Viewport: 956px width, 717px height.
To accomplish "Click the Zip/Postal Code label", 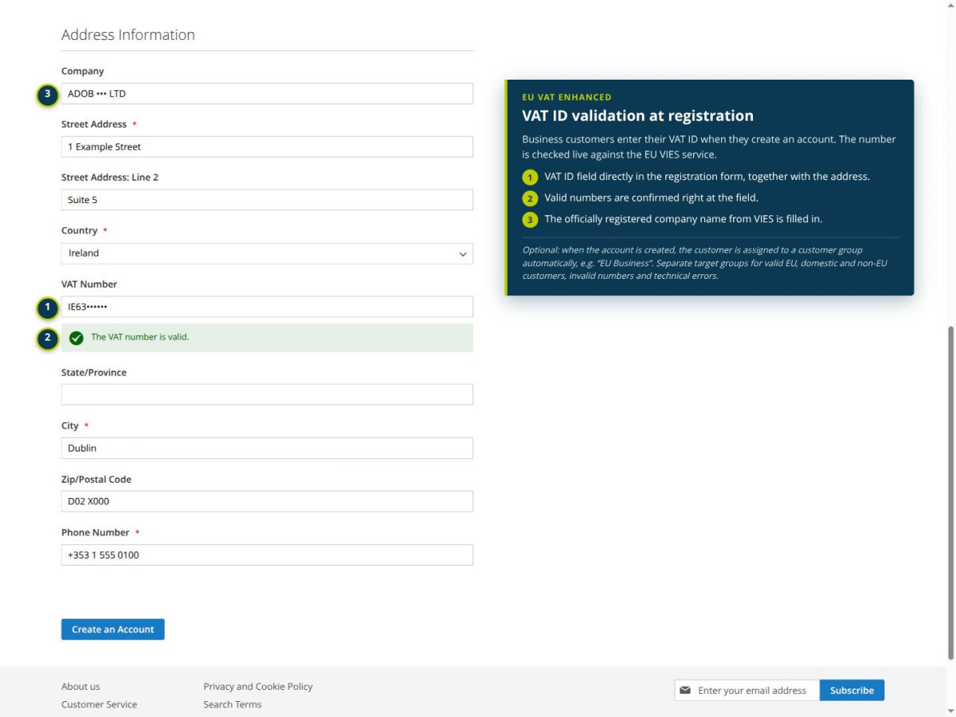I will [96, 479].
